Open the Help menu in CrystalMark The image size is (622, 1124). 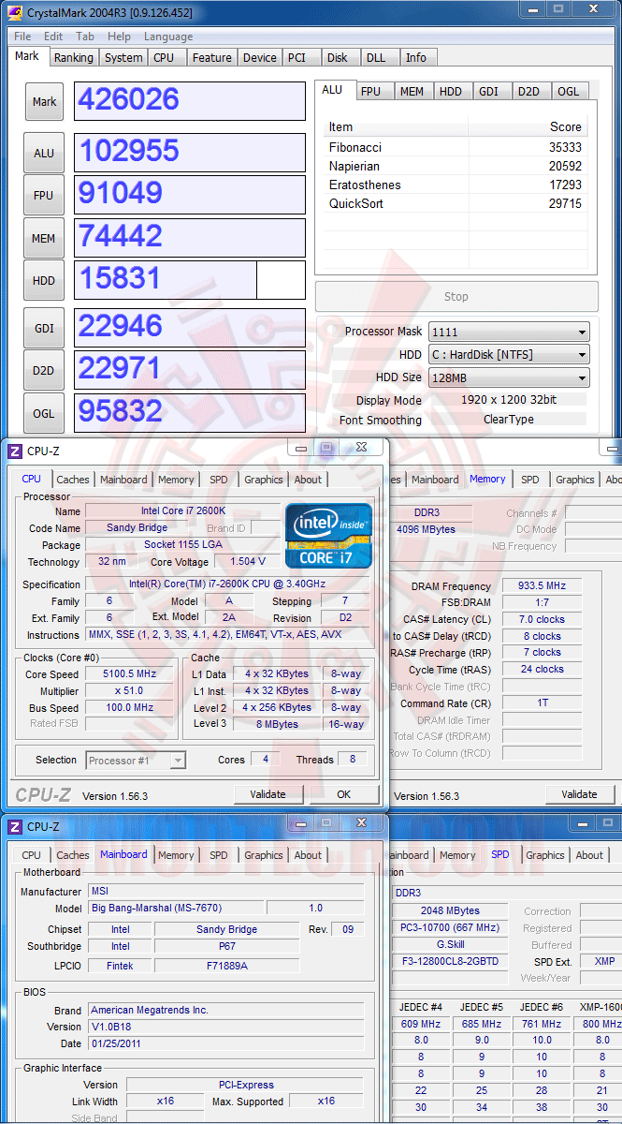[120, 37]
